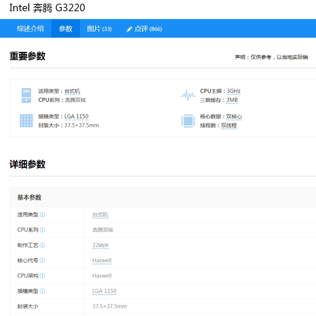Click info icon next to 制作工艺 row
Viewport: 316px width, 316px height.
pyautogui.click(x=43, y=245)
